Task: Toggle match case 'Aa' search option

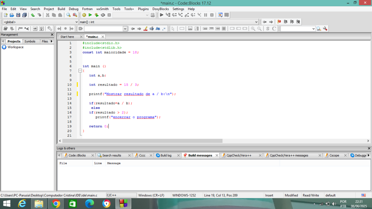Action: (158, 29)
